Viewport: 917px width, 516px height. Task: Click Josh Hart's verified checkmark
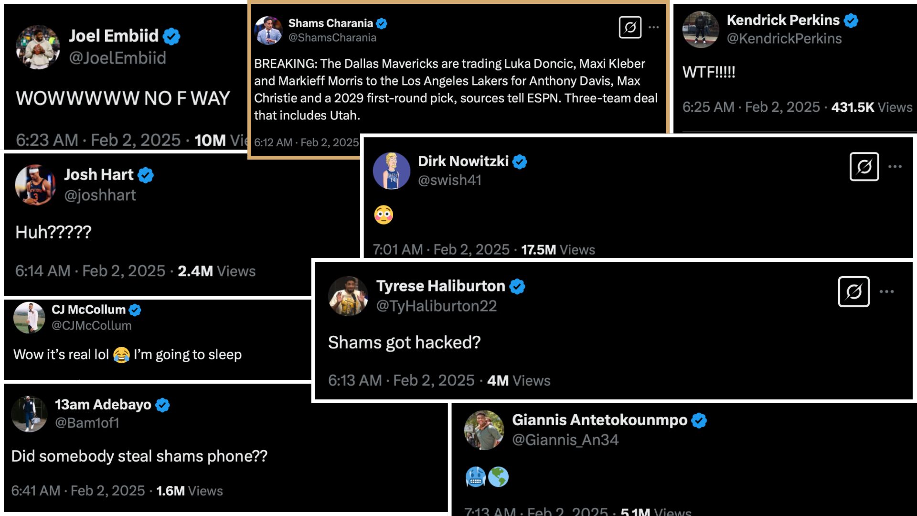[146, 175]
